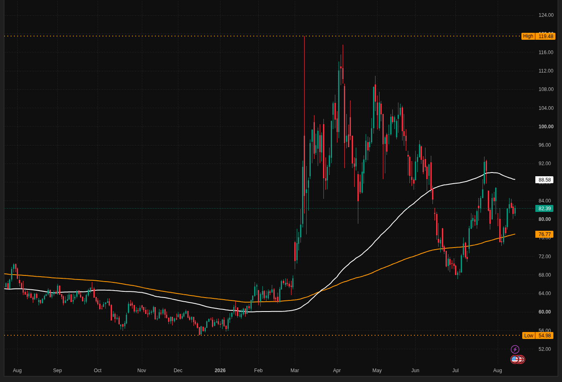The width and height of the screenshot is (562, 382).
Task: Click the 92.00 price axis label
Action: point(545,164)
